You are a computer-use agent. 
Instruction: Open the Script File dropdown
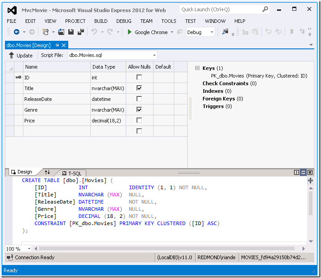tap(154, 55)
